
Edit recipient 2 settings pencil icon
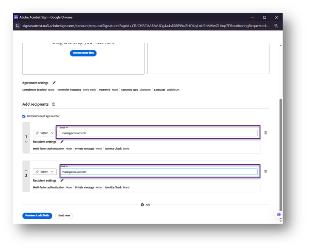coord(62,180)
